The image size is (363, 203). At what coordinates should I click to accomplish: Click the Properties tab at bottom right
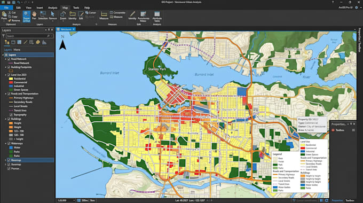coord(337,200)
